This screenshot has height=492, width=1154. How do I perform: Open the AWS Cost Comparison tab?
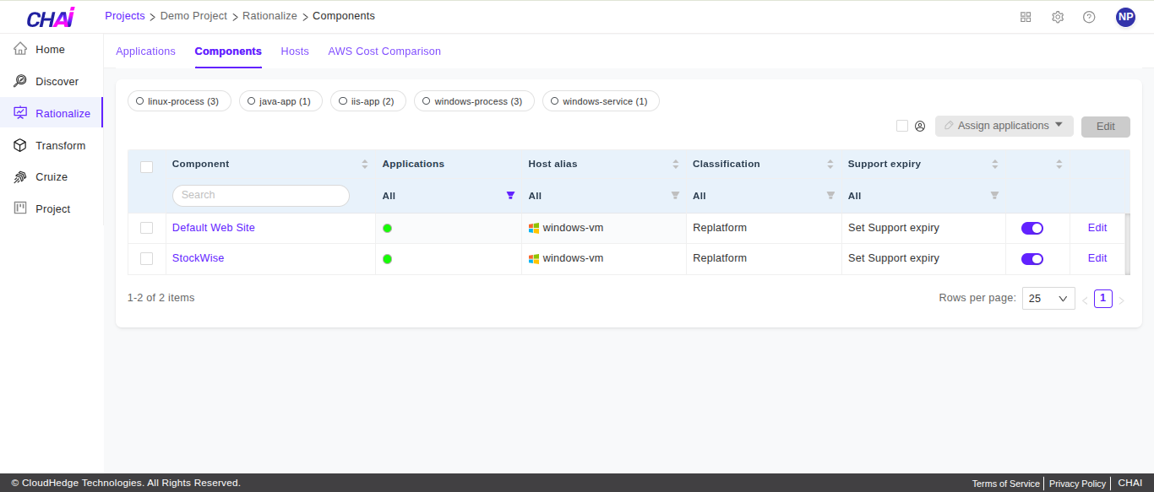point(384,51)
